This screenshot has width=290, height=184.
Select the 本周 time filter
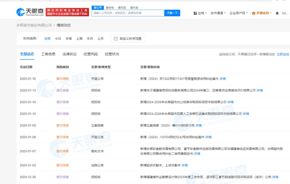tap(69, 39)
